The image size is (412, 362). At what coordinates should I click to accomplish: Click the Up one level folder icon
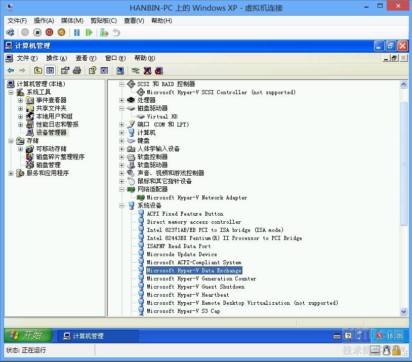(38, 70)
